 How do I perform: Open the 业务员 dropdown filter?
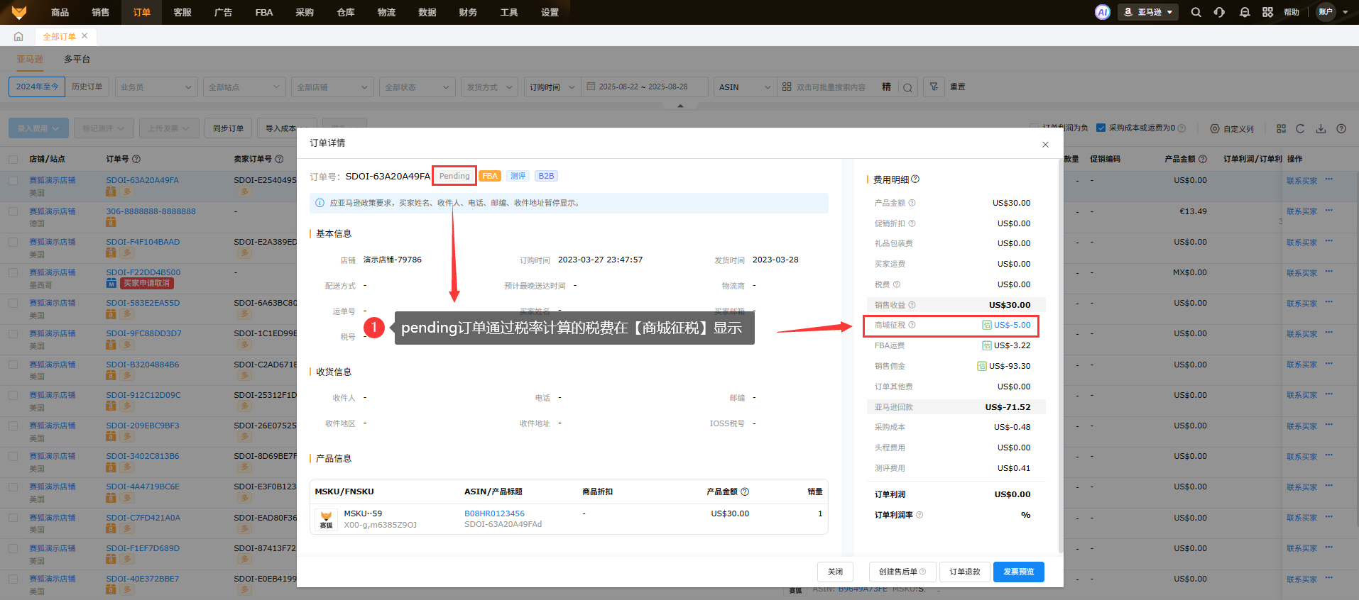click(156, 87)
